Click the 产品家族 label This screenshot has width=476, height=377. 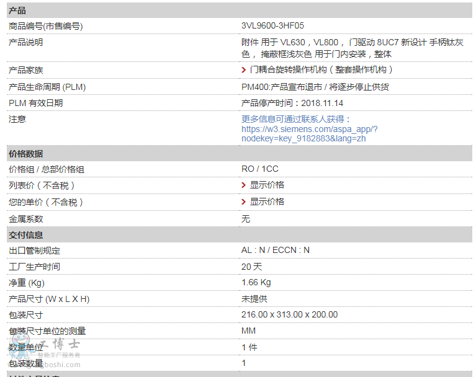coord(26,70)
